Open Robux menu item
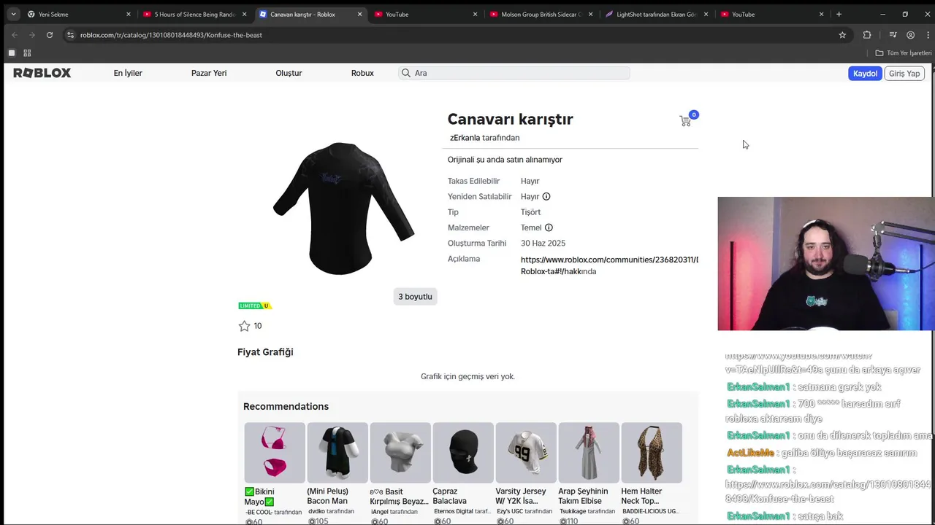This screenshot has width=935, height=525. tap(362, 73)
